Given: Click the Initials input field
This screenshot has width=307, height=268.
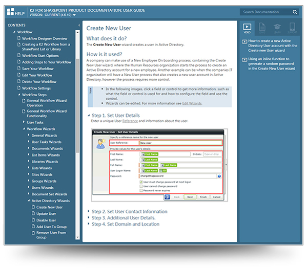Looking at the screenshot, I should (x=212, y=154).
